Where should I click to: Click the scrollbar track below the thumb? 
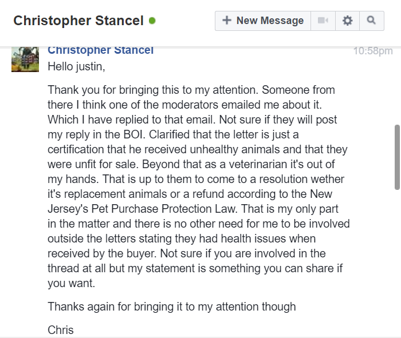click(x=397, y=263)
